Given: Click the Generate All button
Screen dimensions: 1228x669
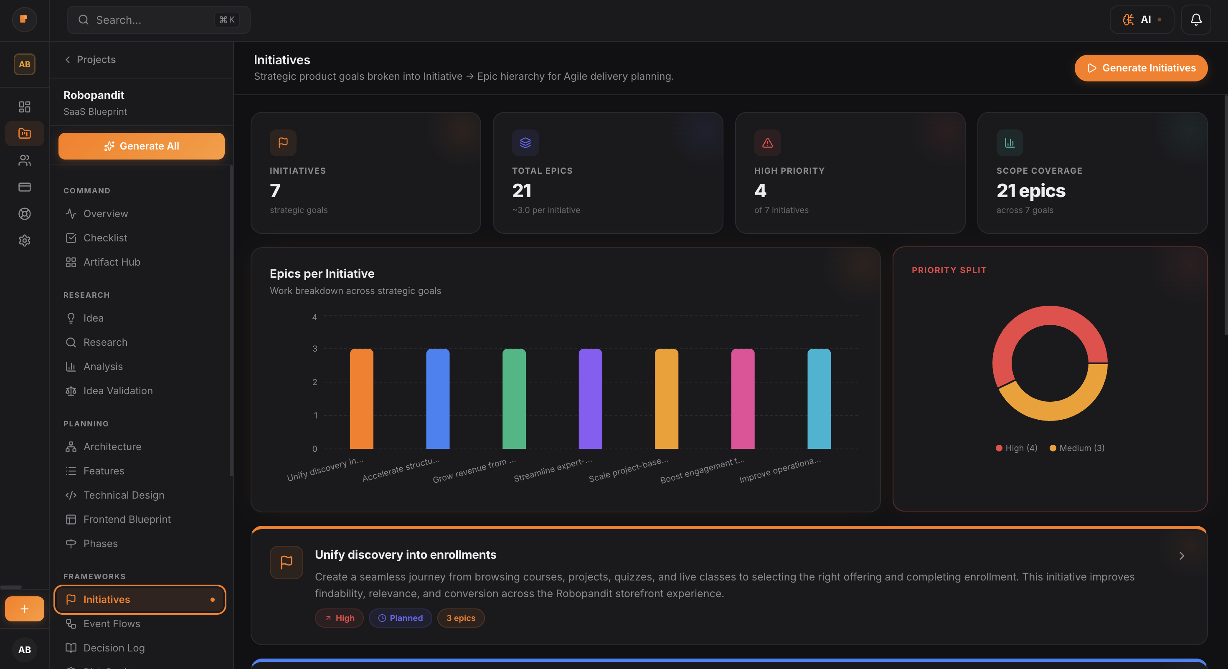Looking at the screenshot, I should [141, 146].
